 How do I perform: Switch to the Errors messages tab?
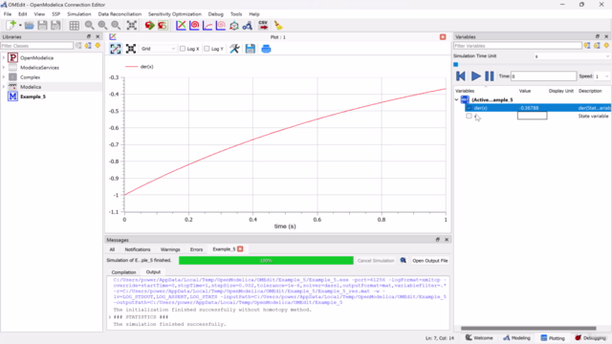[x=196, y=249]
